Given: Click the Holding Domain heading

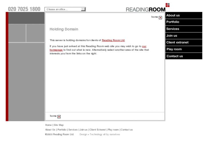Looking at the screenshot, I should [x=64, y=29].
